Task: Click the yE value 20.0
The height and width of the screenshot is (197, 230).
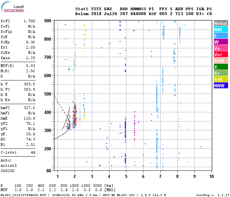Action: tap(31, 134)
